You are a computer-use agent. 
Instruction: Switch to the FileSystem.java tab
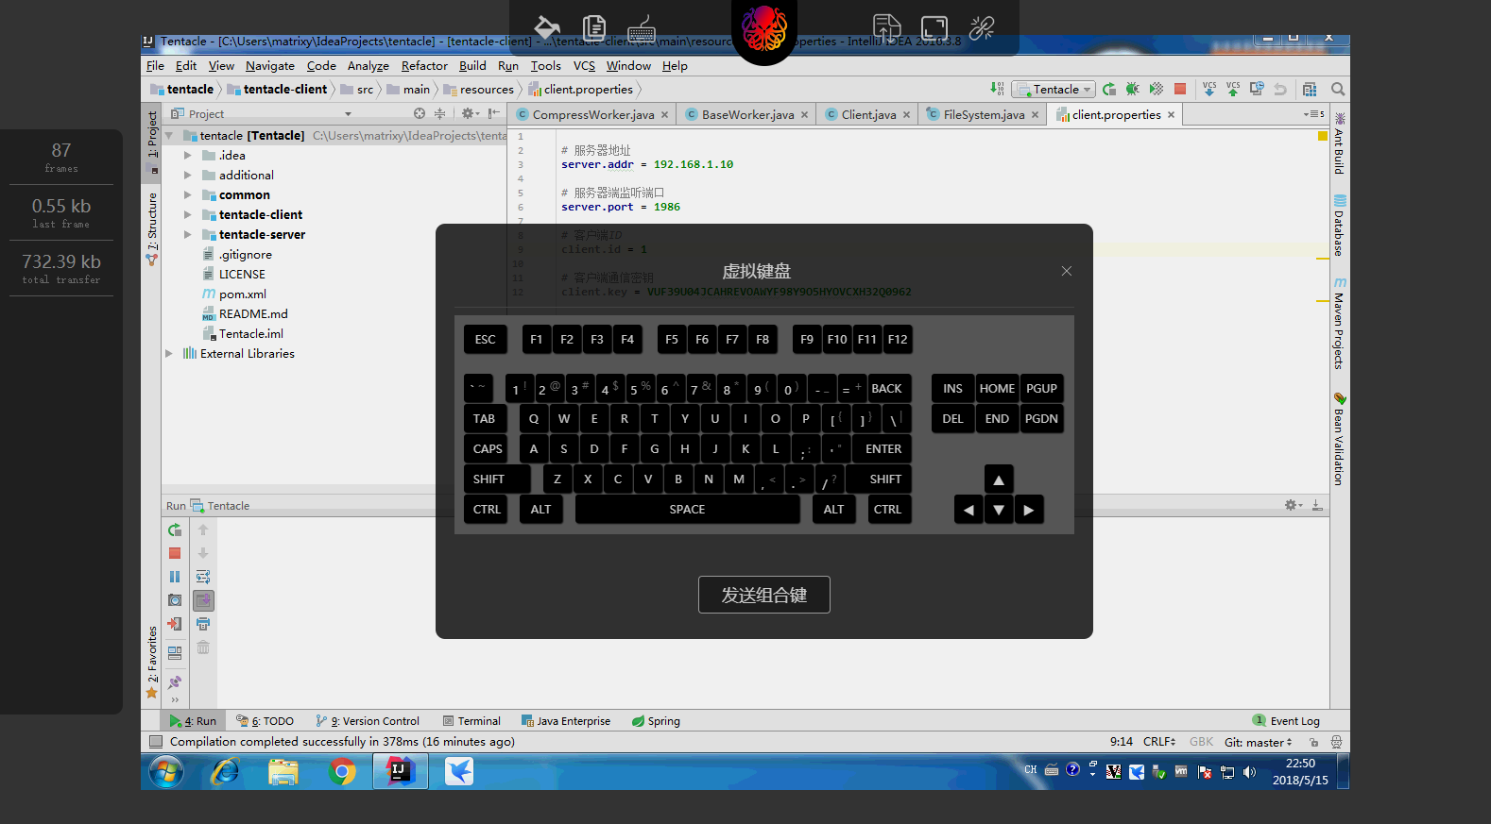(x=983, y=114)
